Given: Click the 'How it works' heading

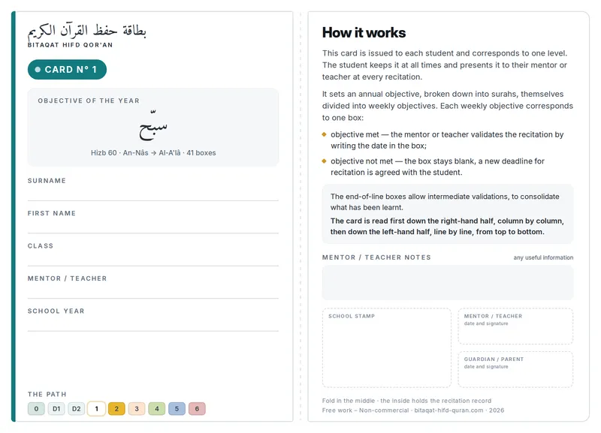Looking at the screenshot, I should click(x=364, y=32).
